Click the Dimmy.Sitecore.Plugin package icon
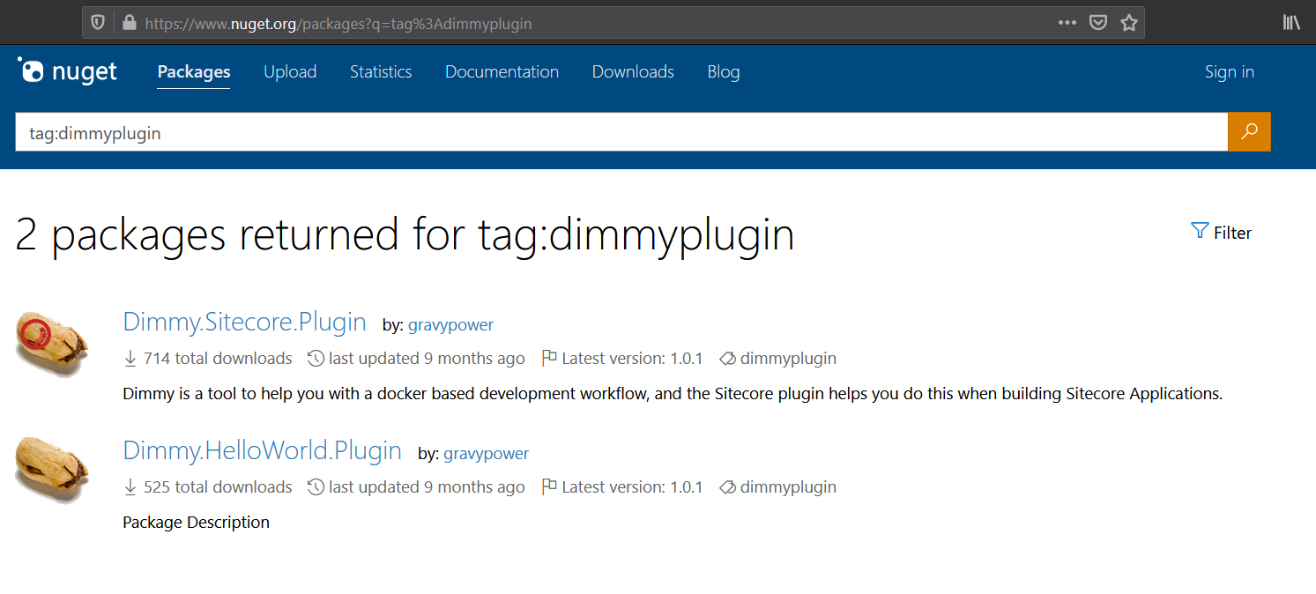Viewport: 1316px width, 594px height. 53,343
